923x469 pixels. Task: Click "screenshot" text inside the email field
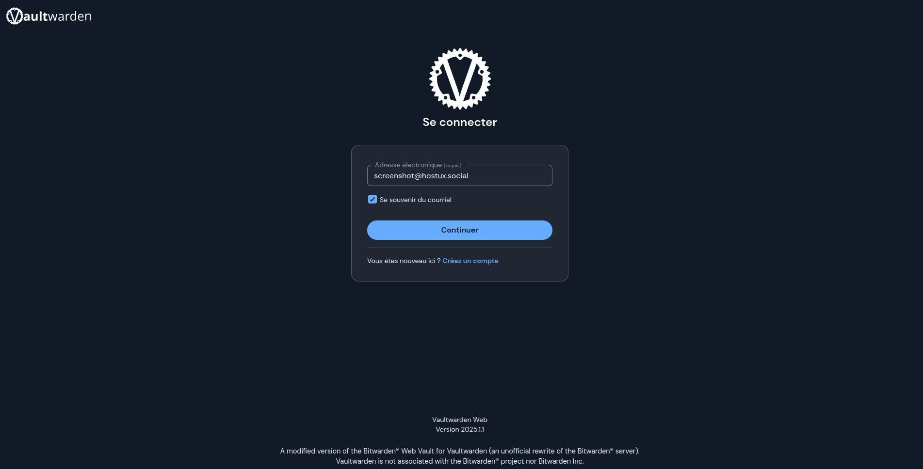click(394, 176)
